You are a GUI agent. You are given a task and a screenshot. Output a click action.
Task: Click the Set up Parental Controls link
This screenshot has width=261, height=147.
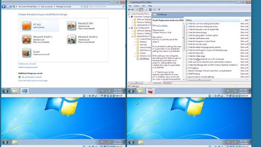pyautogui.click(x=32, y=77)
